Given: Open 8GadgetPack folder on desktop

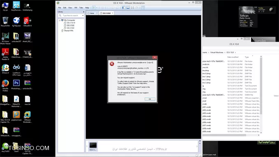Looking at the screenshot, I should click(5, 100).
